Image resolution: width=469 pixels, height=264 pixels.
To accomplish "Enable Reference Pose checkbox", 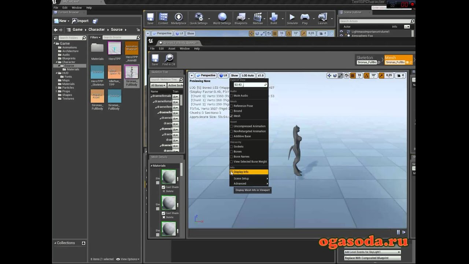I will [231, 106].
